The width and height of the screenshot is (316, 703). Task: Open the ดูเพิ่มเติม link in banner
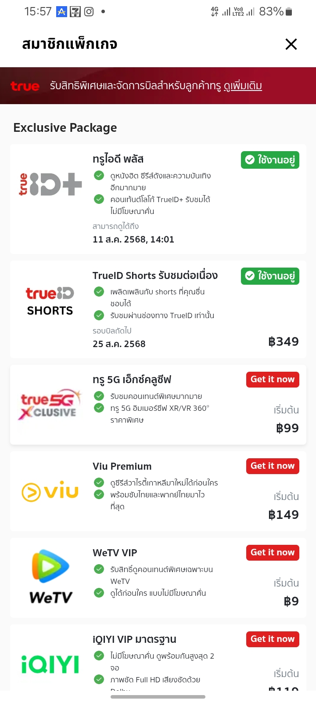[243, 86]
